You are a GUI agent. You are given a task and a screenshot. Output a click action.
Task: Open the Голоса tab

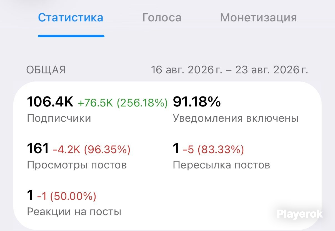(162, 18)
